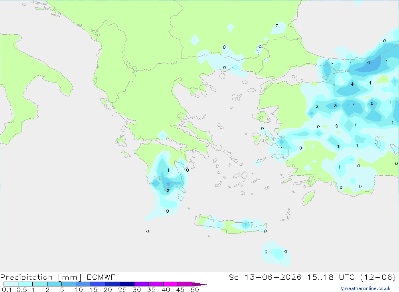Select the 5–10 mm legend color swatch
Screen dimensions: 399x292
(69, 284)
